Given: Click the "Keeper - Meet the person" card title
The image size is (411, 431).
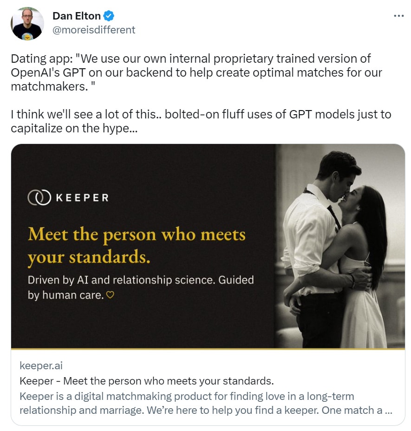Looking at the screenshot, I should pos(146,381).
